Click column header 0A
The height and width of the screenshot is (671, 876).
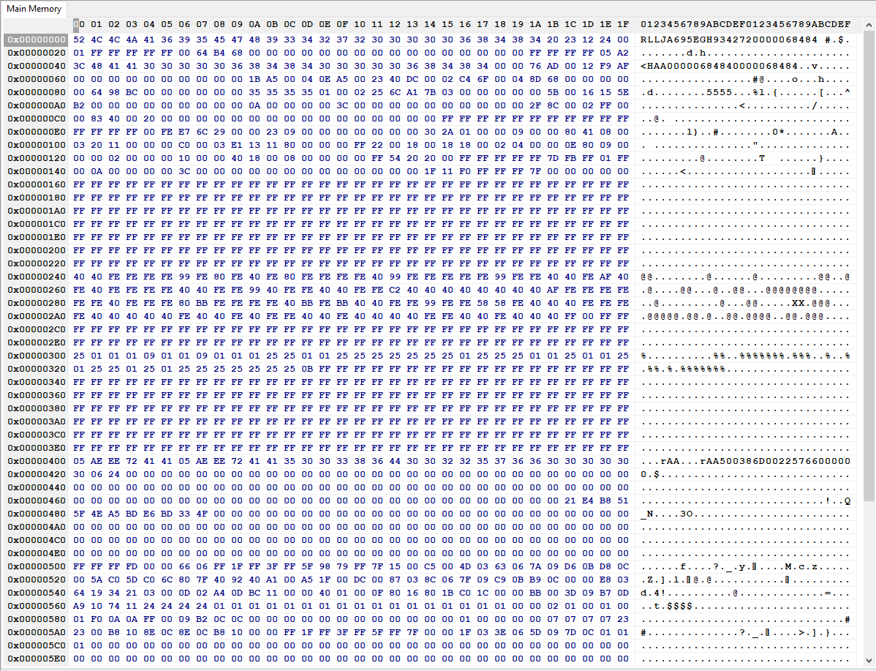point(254,25)
